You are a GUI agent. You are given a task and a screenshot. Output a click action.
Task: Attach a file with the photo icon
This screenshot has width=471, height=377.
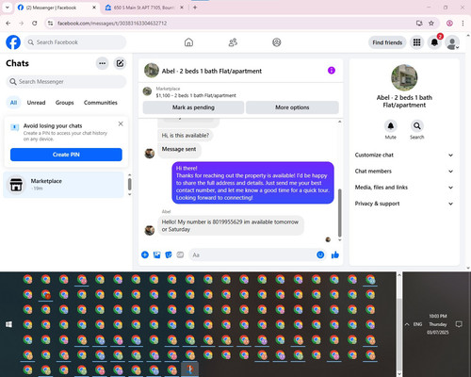click(156, 254)
